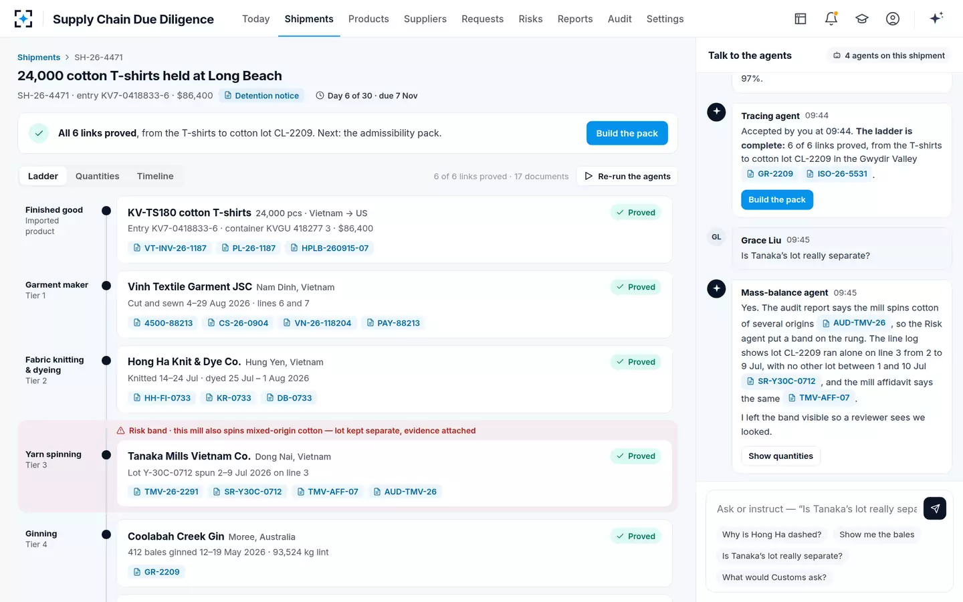This screenshot has height=602, width=963.
Task: Click the green check icon beside All 6 links proved
Action: (x=39, y=133)
